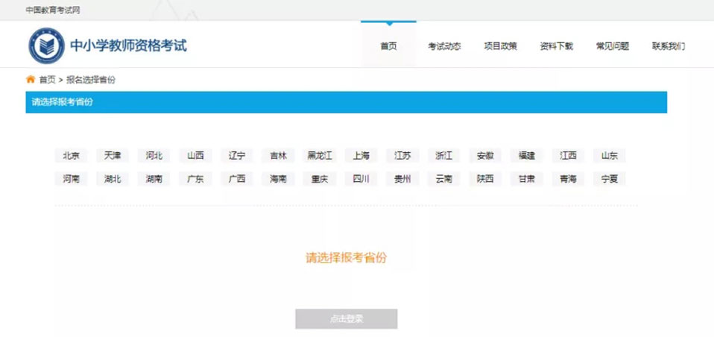Choose 河南 in the second row

(71, 179)
